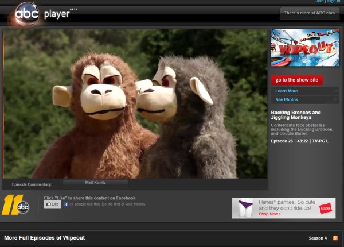Click external-link icon beside Learn More
Image resolution: width=344 pixels, height=247 pixels.
[335, 91]
